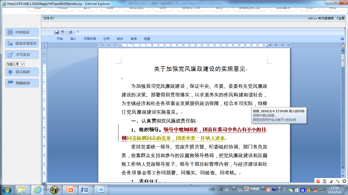Click the Save icon in the quick access toolbar
Image resolution: width=348 pixels, height=195 pixels.
click(x=56, y=32)
